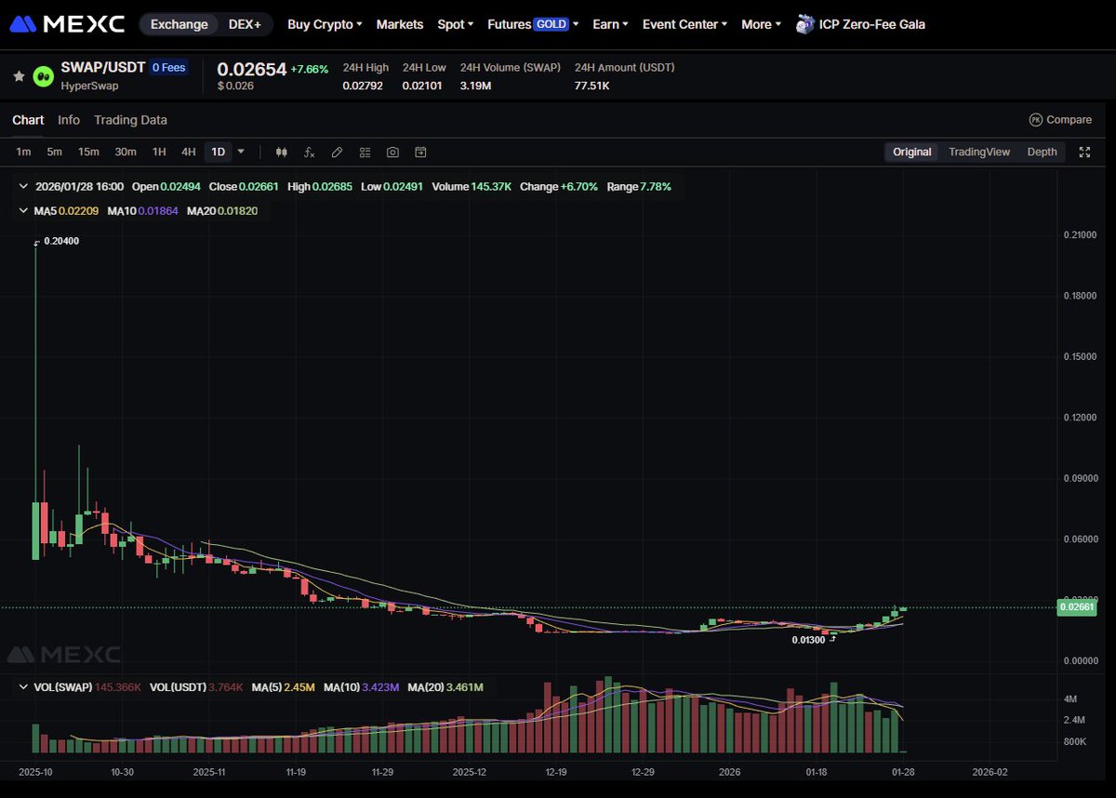The image size is (1116, 798).
Task: Click the MA5 0.02209 indicator label
Action: [x=66, y=211]
